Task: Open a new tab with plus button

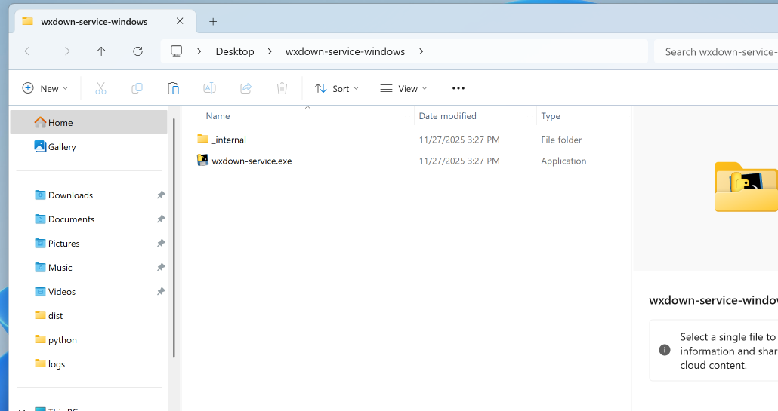Action: [x=213, y=21]
